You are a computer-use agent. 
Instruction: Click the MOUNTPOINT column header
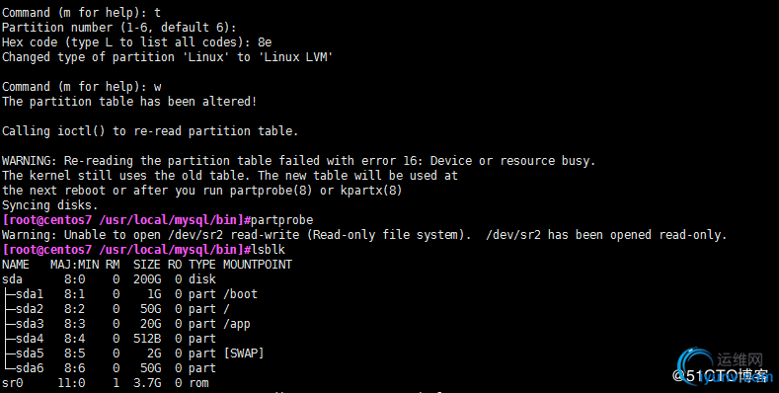point(258,265)
